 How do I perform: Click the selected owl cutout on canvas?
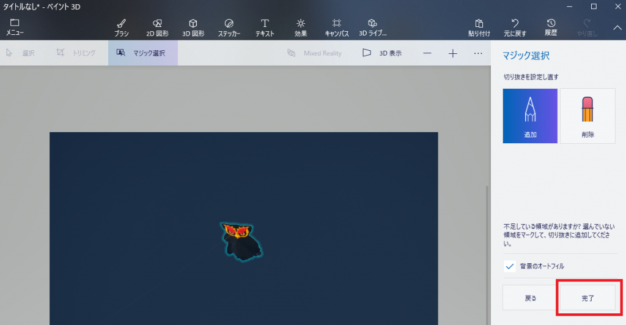coord(241,241)
